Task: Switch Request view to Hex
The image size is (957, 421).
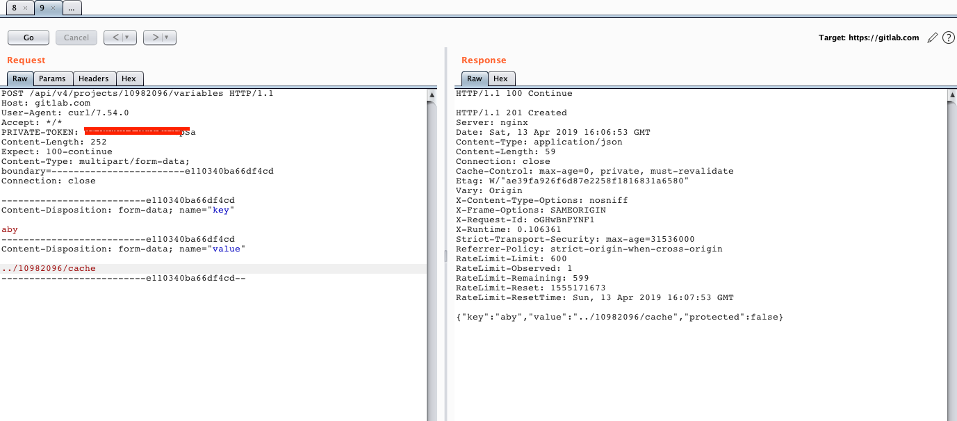Action: point(129,79)
